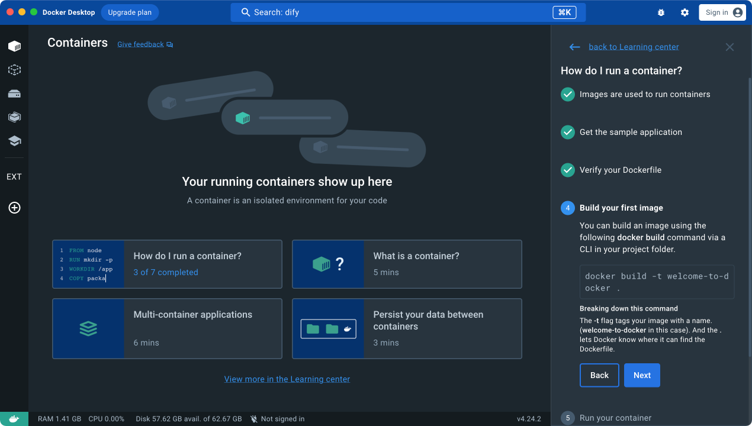Screen dimensions: 752x426
Task: Click How do I run a container? panel heading
Action: coord(622,71)
